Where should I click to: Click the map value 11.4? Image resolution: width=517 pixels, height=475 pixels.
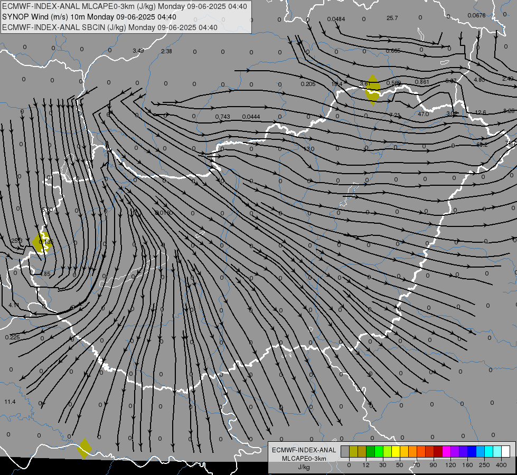tap(10, 402)
